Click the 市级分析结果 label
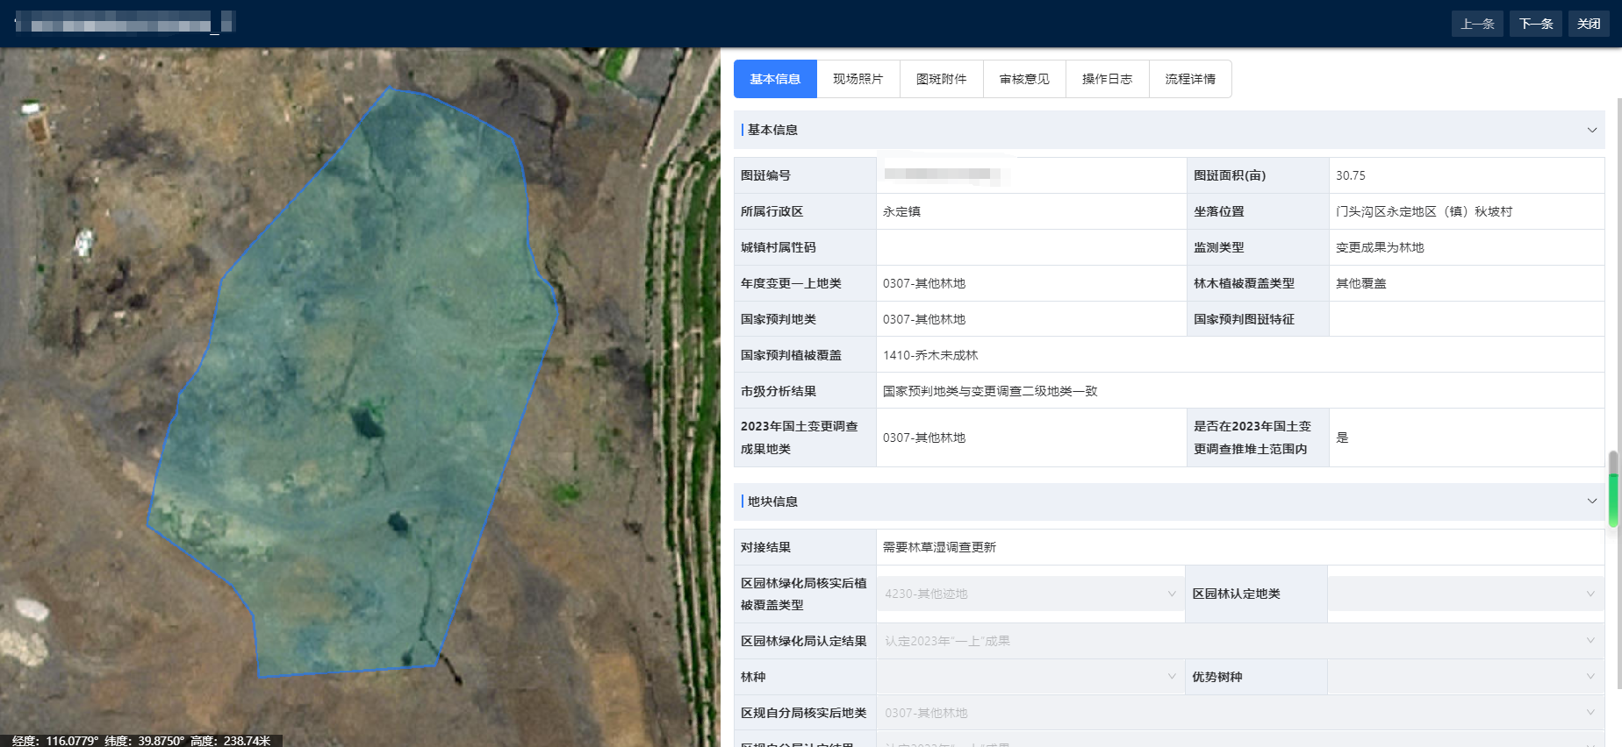 779,391
